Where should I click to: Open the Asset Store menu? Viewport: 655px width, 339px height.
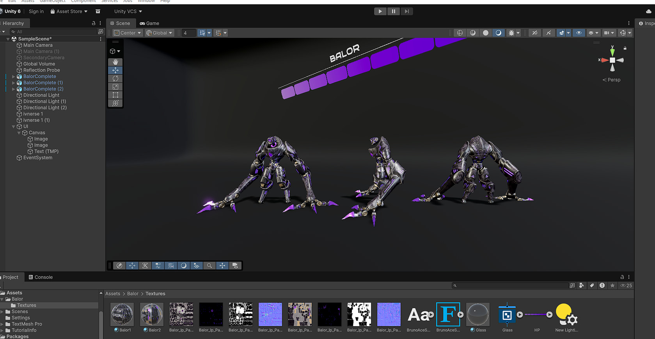point(69,11)
